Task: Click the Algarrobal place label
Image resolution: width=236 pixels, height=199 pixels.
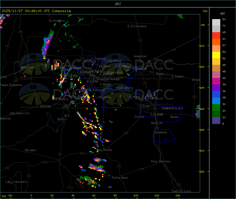Action: [115, 72]
